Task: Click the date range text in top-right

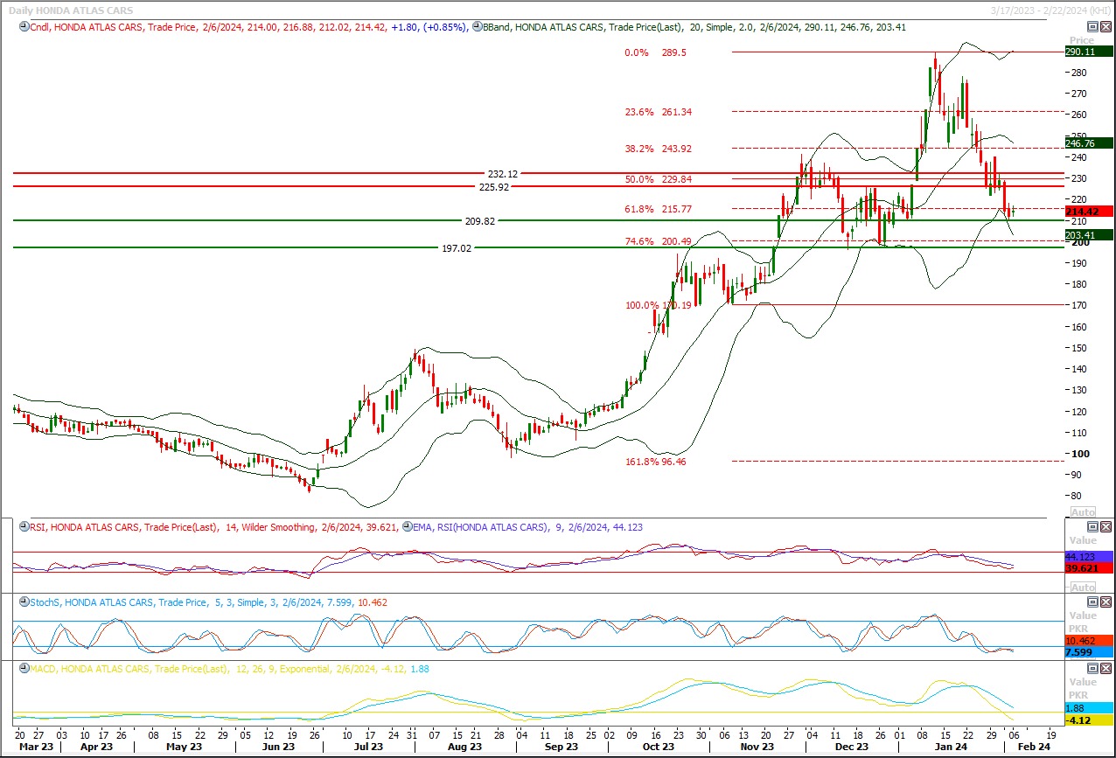Action: coord(1050,9)
